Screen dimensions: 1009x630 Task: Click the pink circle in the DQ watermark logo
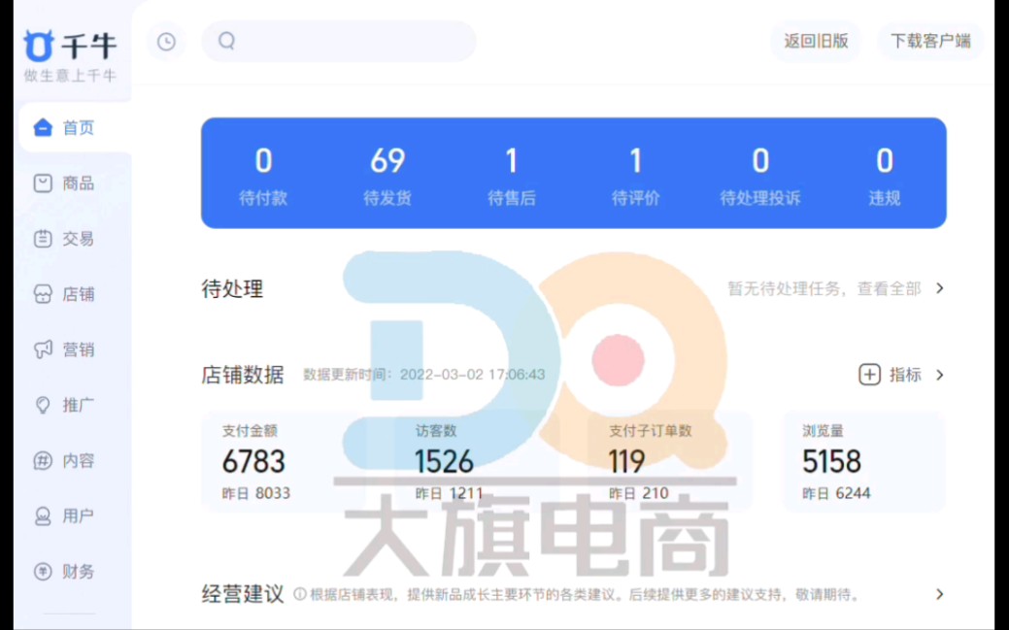point(619,359)
